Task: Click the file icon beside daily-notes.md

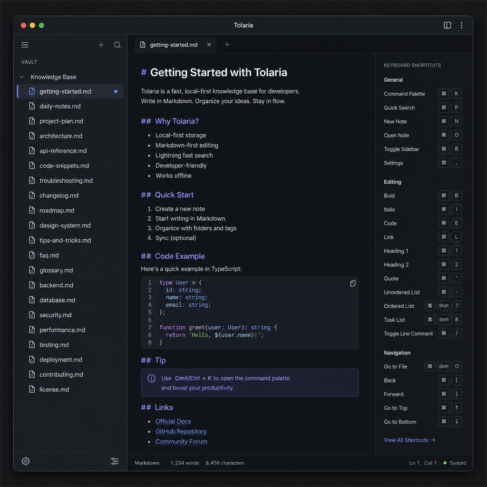Action: [x=32, y=106]
